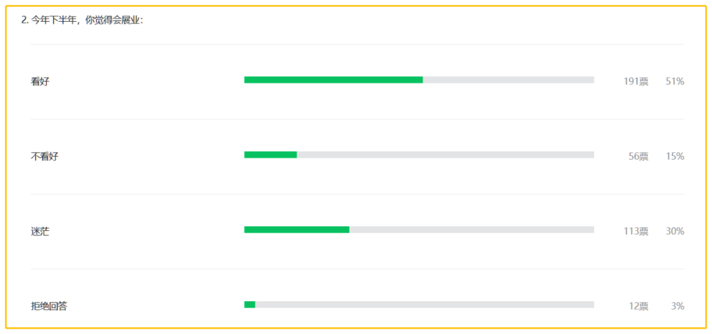Click the gray unfilled portion of 拒绝回答 bar
Screen dimensions: 712x334
[425, 304]
